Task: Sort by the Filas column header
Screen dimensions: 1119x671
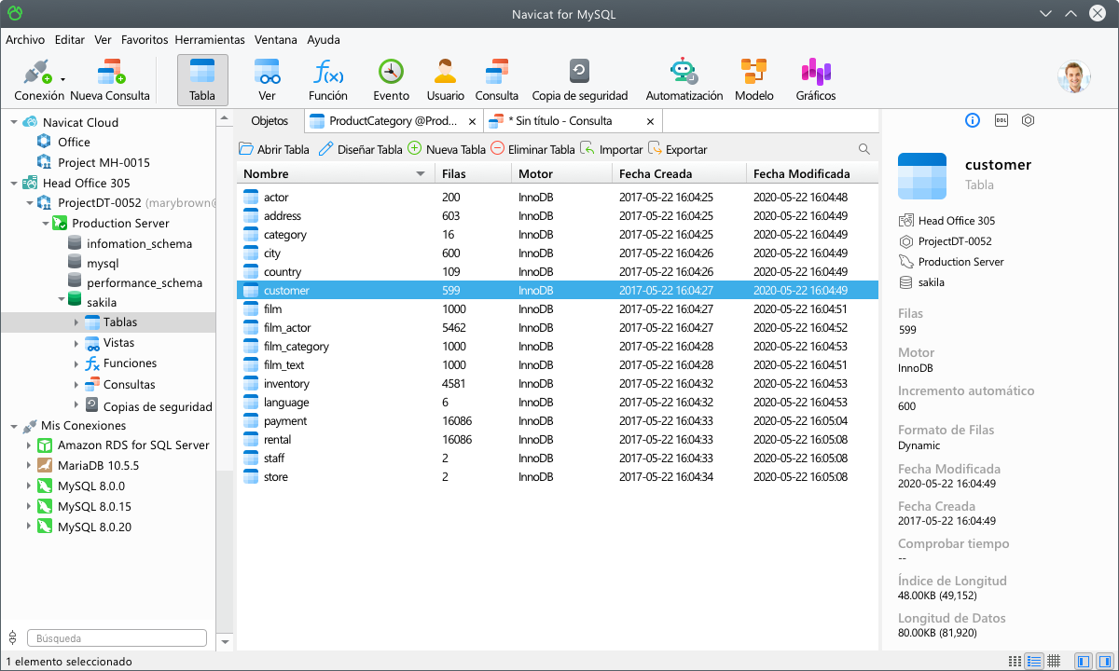Action: 473,173
